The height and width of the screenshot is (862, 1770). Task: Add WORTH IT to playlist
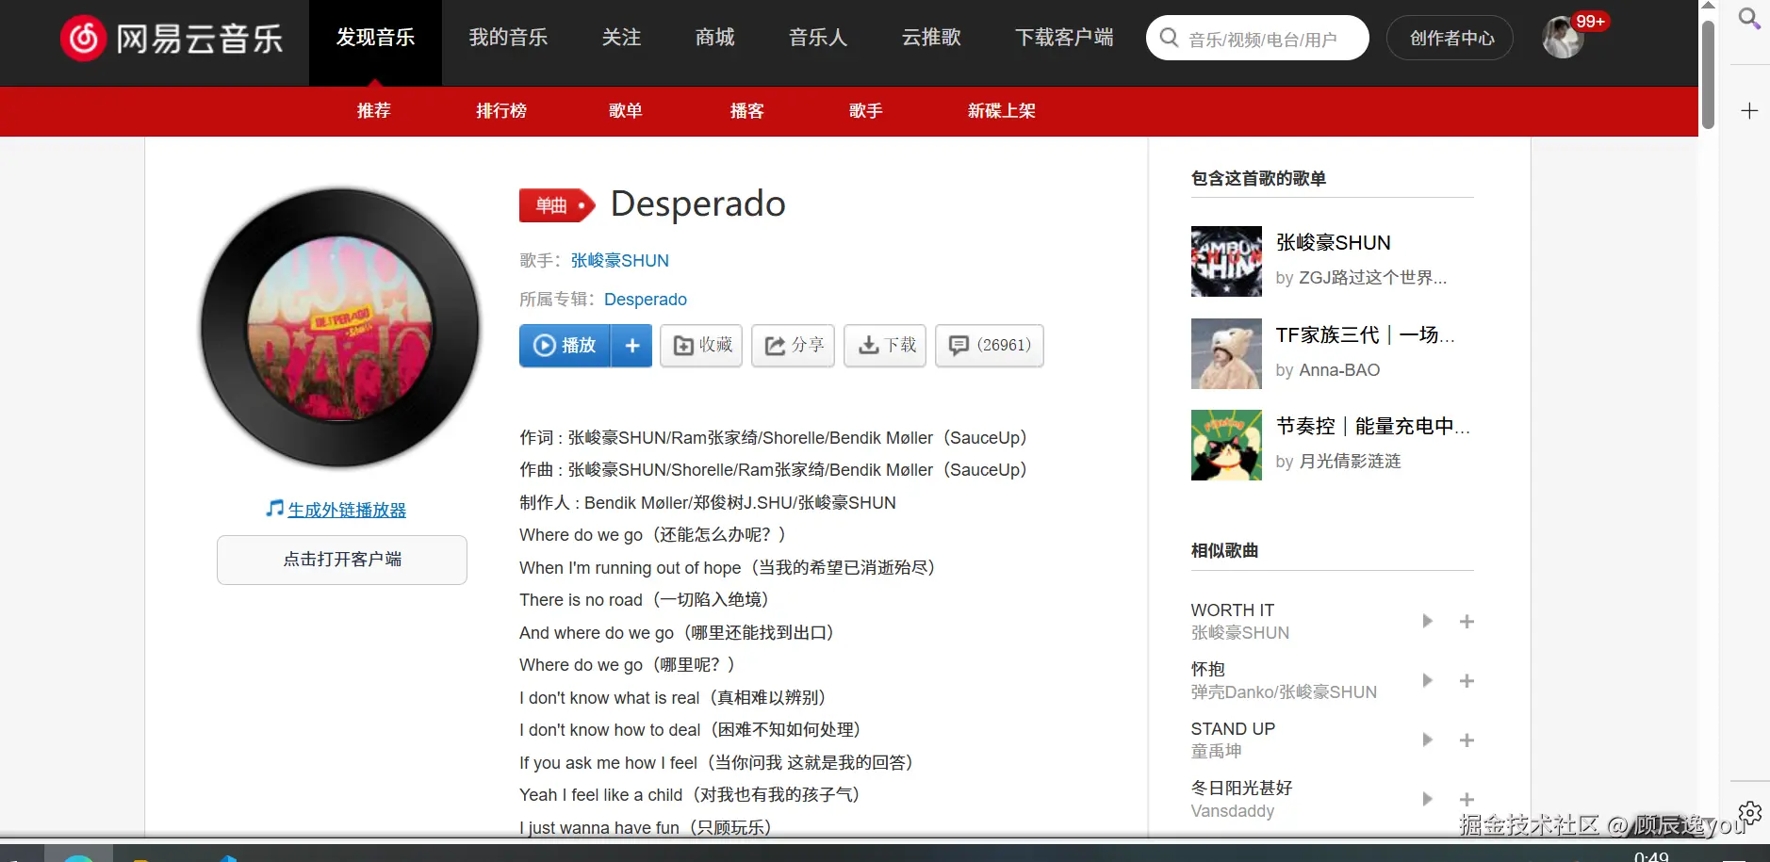pos(1467,622)
